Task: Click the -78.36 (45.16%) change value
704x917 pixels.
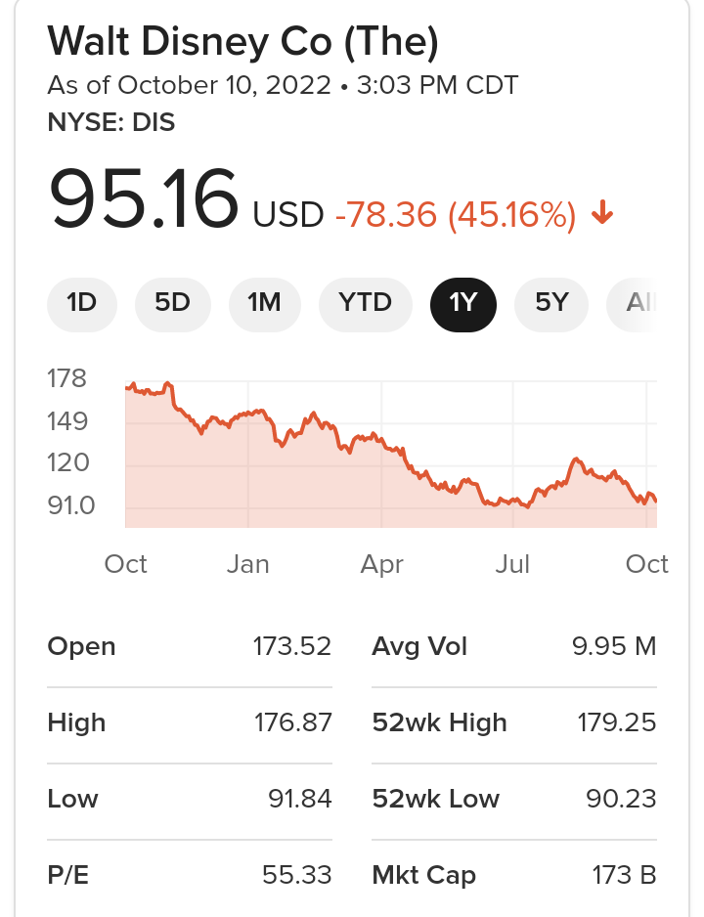Action: click(x=455, y=214)
